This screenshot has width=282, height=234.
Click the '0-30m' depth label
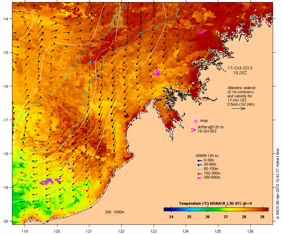pyautogui.click(x=209, y=160)
